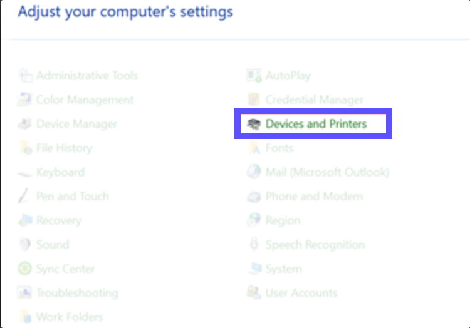Click the Administrative Tools icon
Viewport: 470px width, 328px height.
(25, 76)
